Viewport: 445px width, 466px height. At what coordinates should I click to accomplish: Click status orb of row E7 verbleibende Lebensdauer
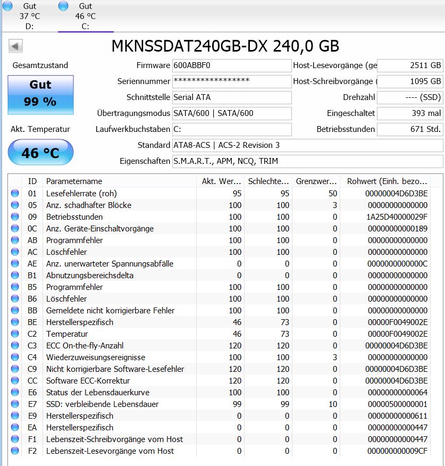pos(15,404)
